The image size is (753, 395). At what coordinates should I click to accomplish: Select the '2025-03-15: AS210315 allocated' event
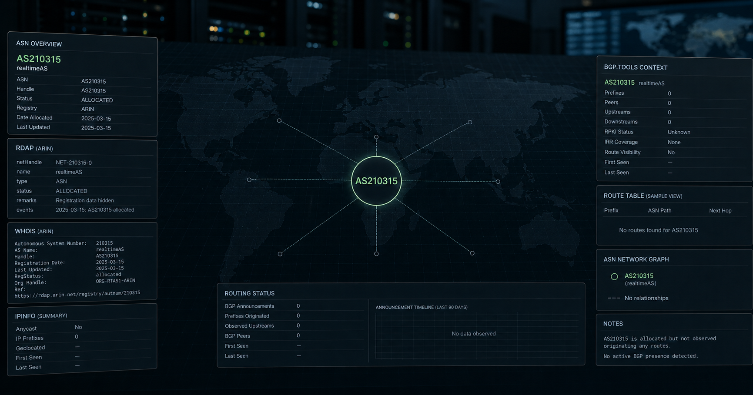tap(95, 210)
